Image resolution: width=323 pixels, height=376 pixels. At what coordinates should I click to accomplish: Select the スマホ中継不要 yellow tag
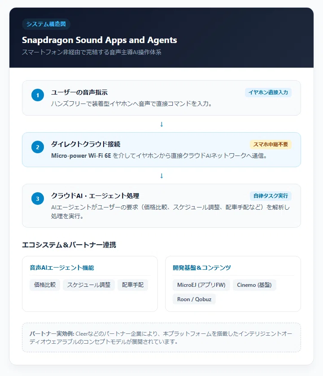click(x=271, y=144)
